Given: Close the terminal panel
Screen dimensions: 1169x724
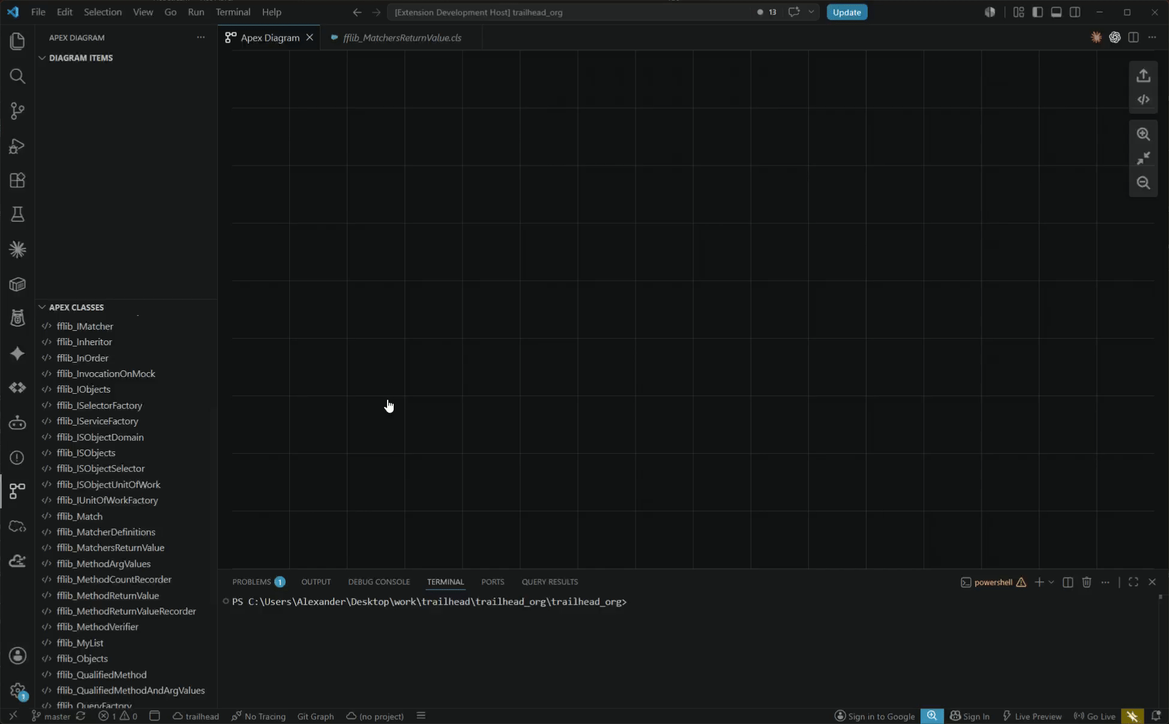Looking at the screenshot, I should (1152, 582).
